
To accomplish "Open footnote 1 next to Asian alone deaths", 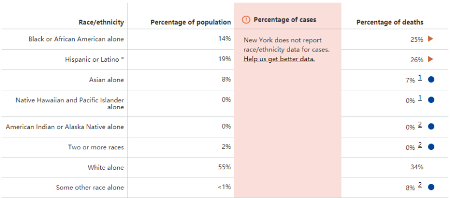I will (420, 78).
